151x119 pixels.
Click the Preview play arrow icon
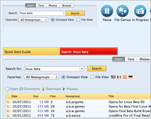coord(64,89)
